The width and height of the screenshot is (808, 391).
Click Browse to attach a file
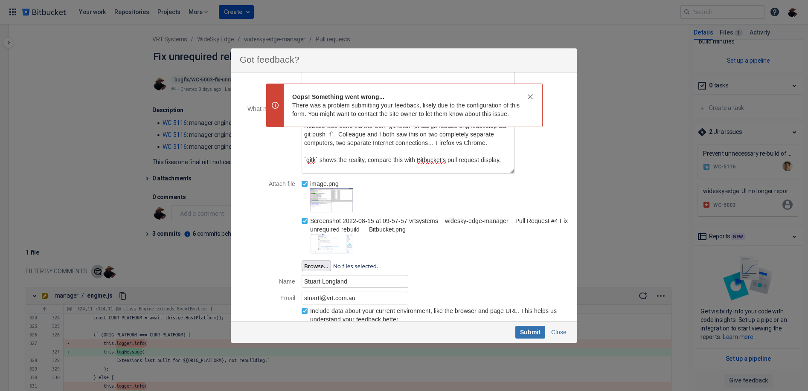[316, 266]
